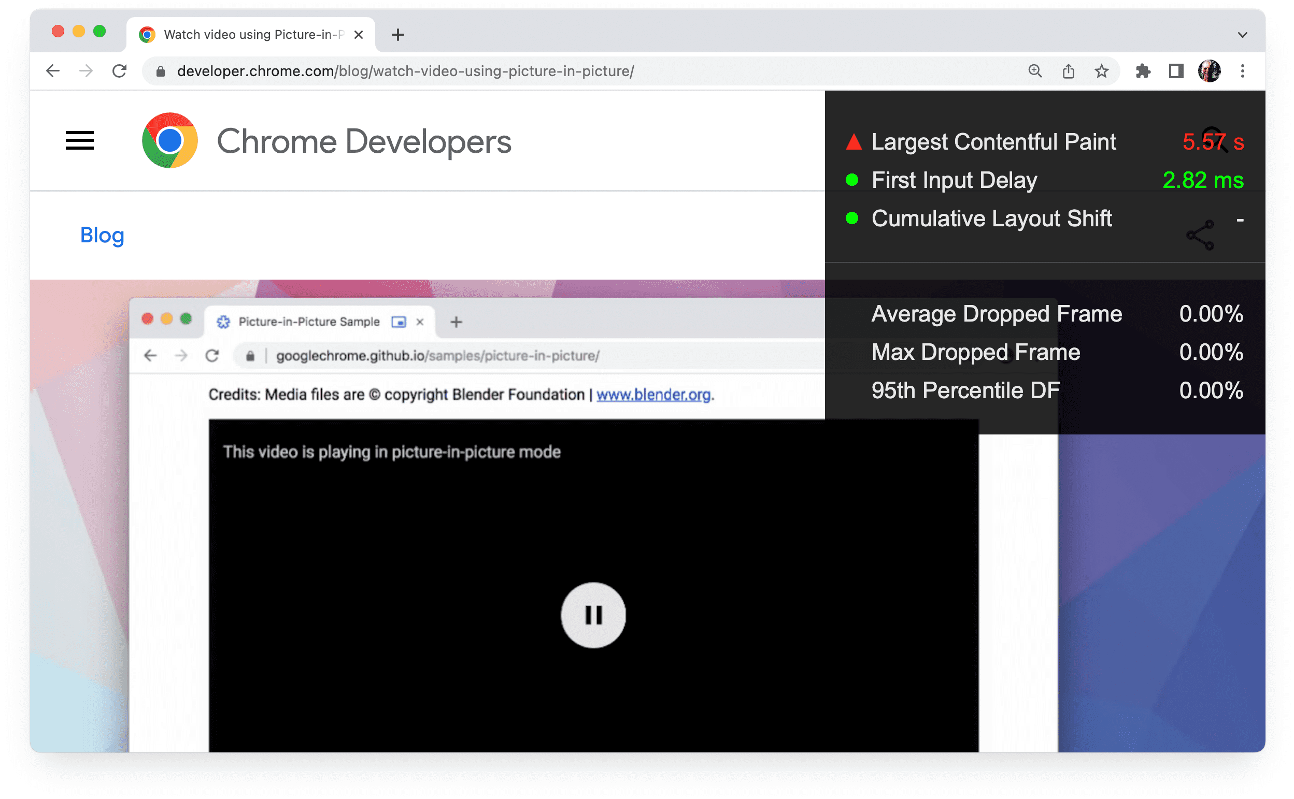Click the reload button in the inner browser
The height and width of the screenshot is (799, 1294).
coord(215,355)
